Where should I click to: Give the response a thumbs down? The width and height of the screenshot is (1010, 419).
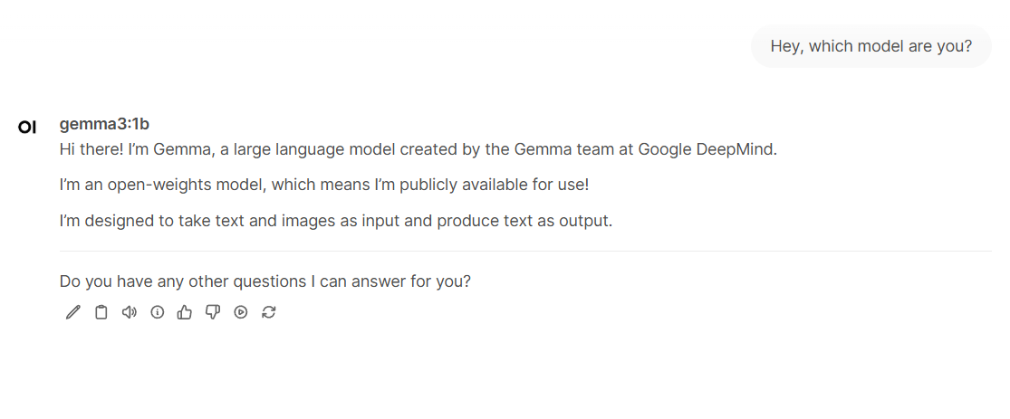pyautogui.click(x=213, y=312)
